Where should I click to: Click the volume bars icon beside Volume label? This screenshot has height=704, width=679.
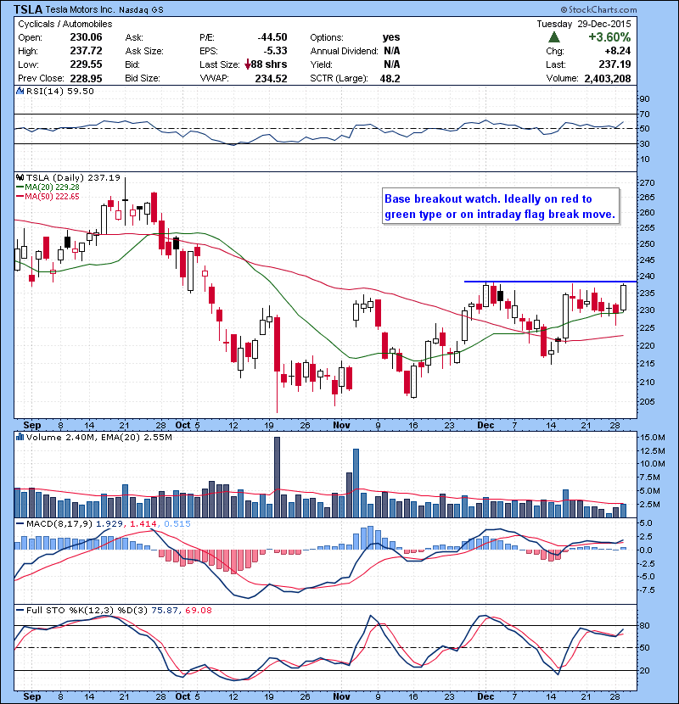[x=20, y=437]
